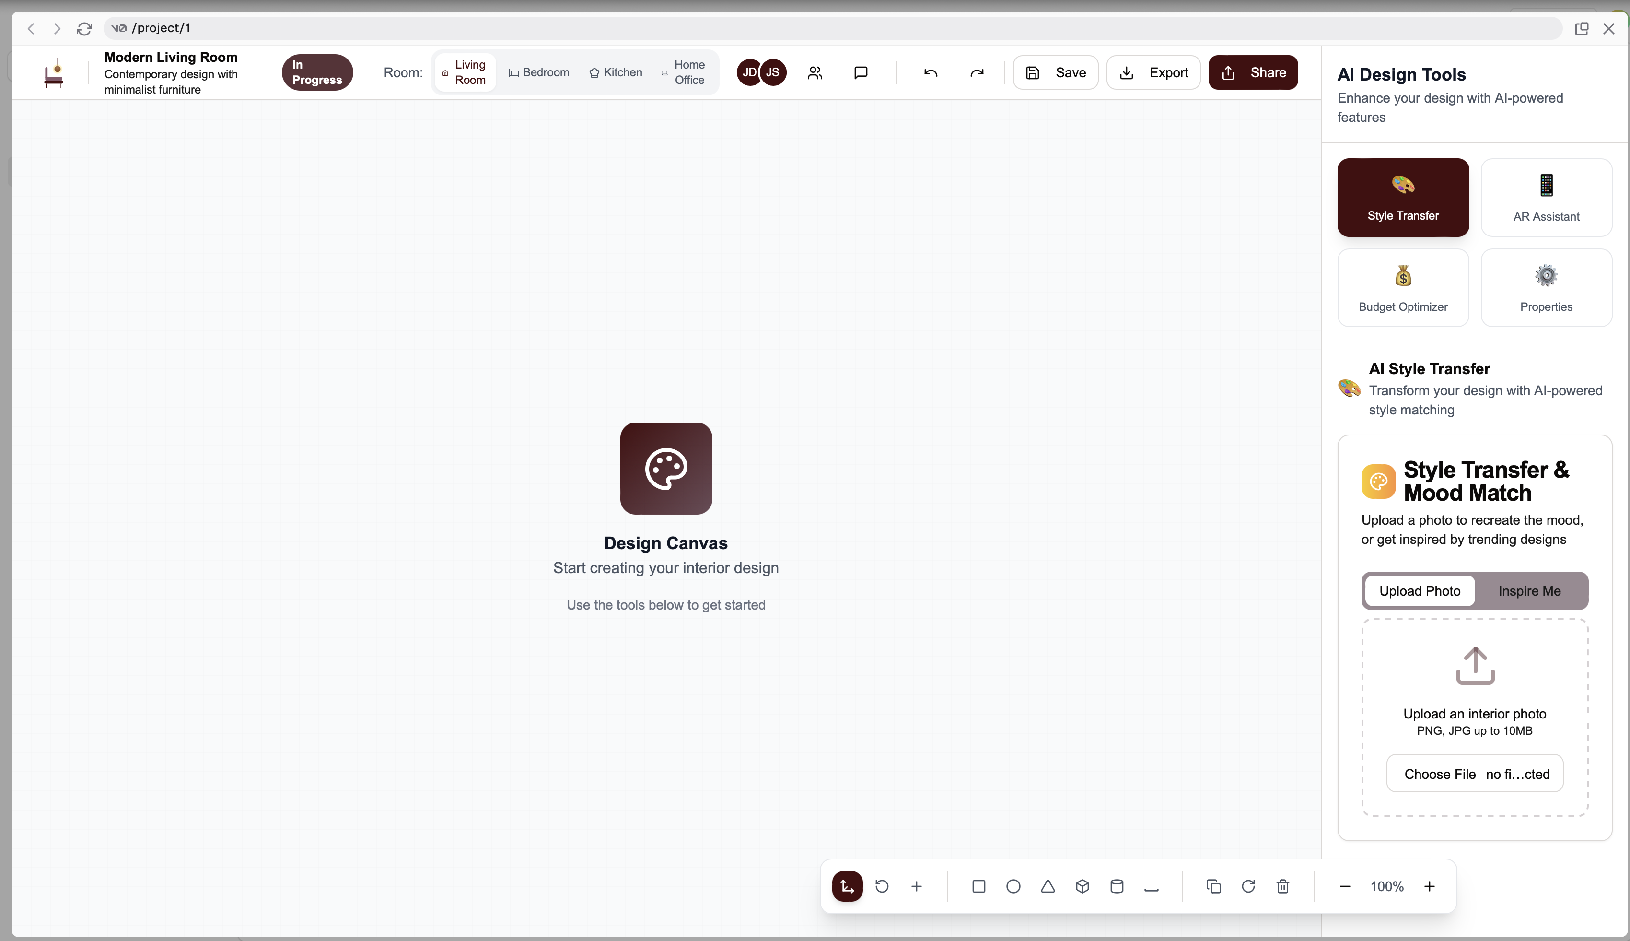Click the Export button
Viewport: 1630px width, 941px height.
tap(1153, 72)
